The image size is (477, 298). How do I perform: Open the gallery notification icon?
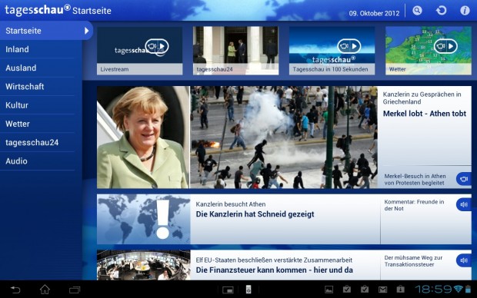(329, 290)
